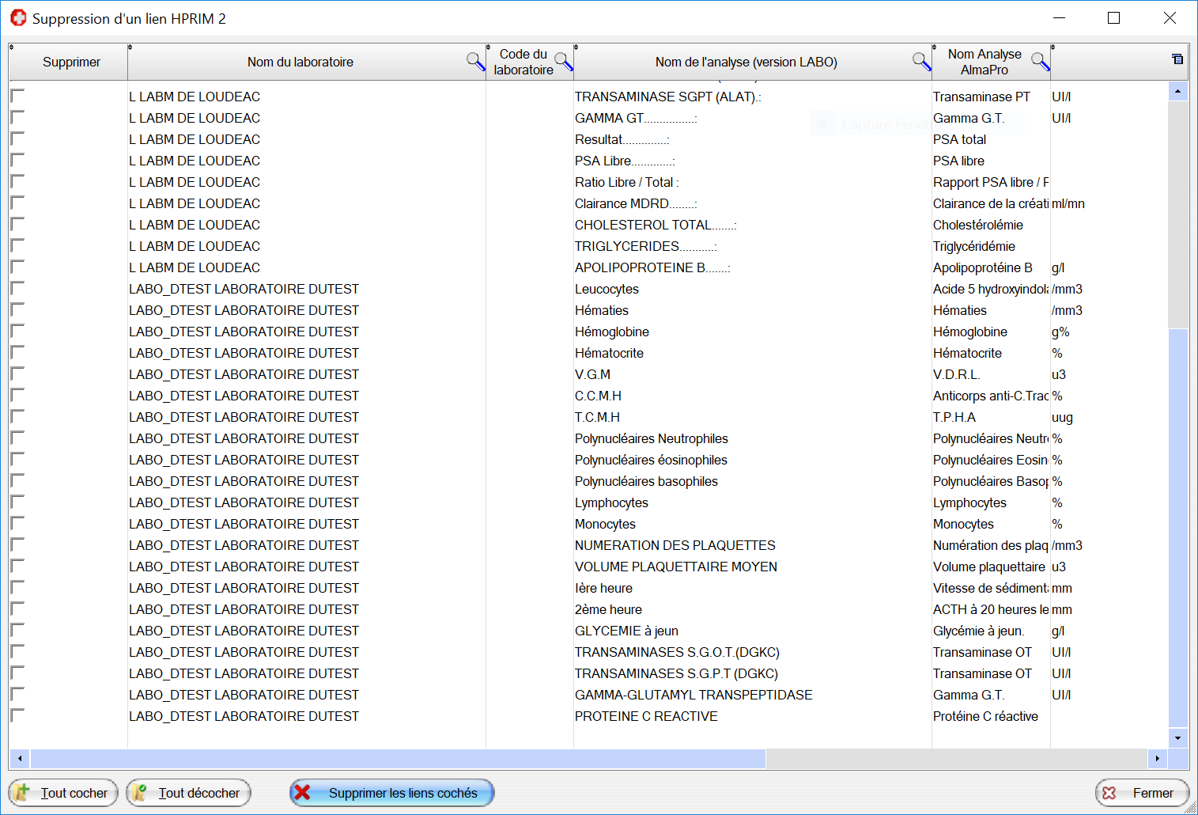Image resolution: width=1198 pixels, height=815 pixels.
Task: Open table options icon at header right
Action: pos(1177,59)
